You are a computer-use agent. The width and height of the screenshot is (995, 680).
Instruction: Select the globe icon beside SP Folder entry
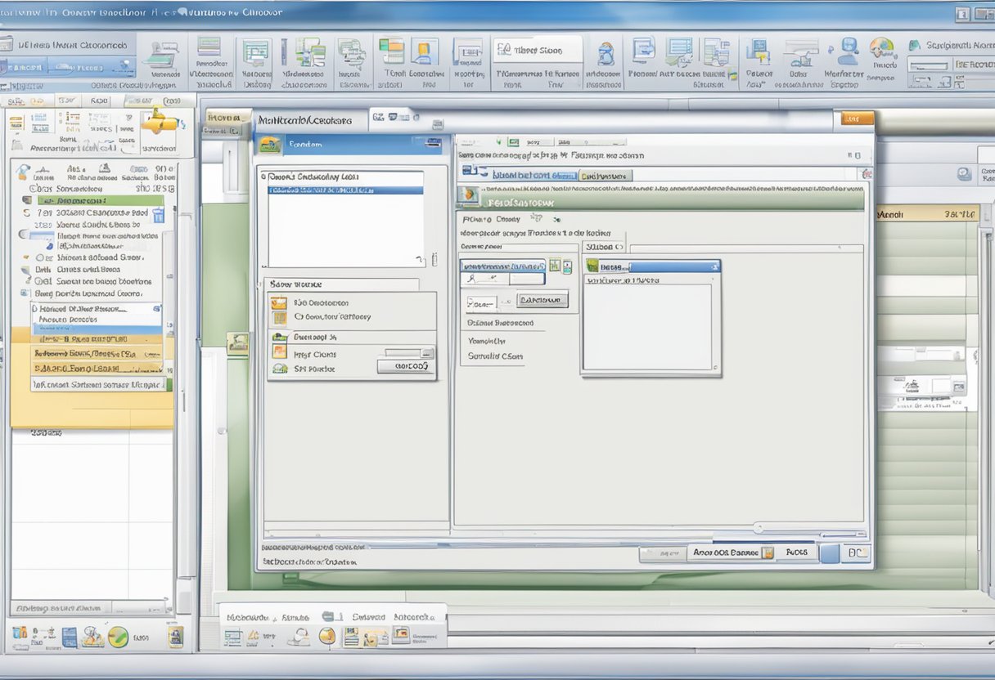(278, 368)
